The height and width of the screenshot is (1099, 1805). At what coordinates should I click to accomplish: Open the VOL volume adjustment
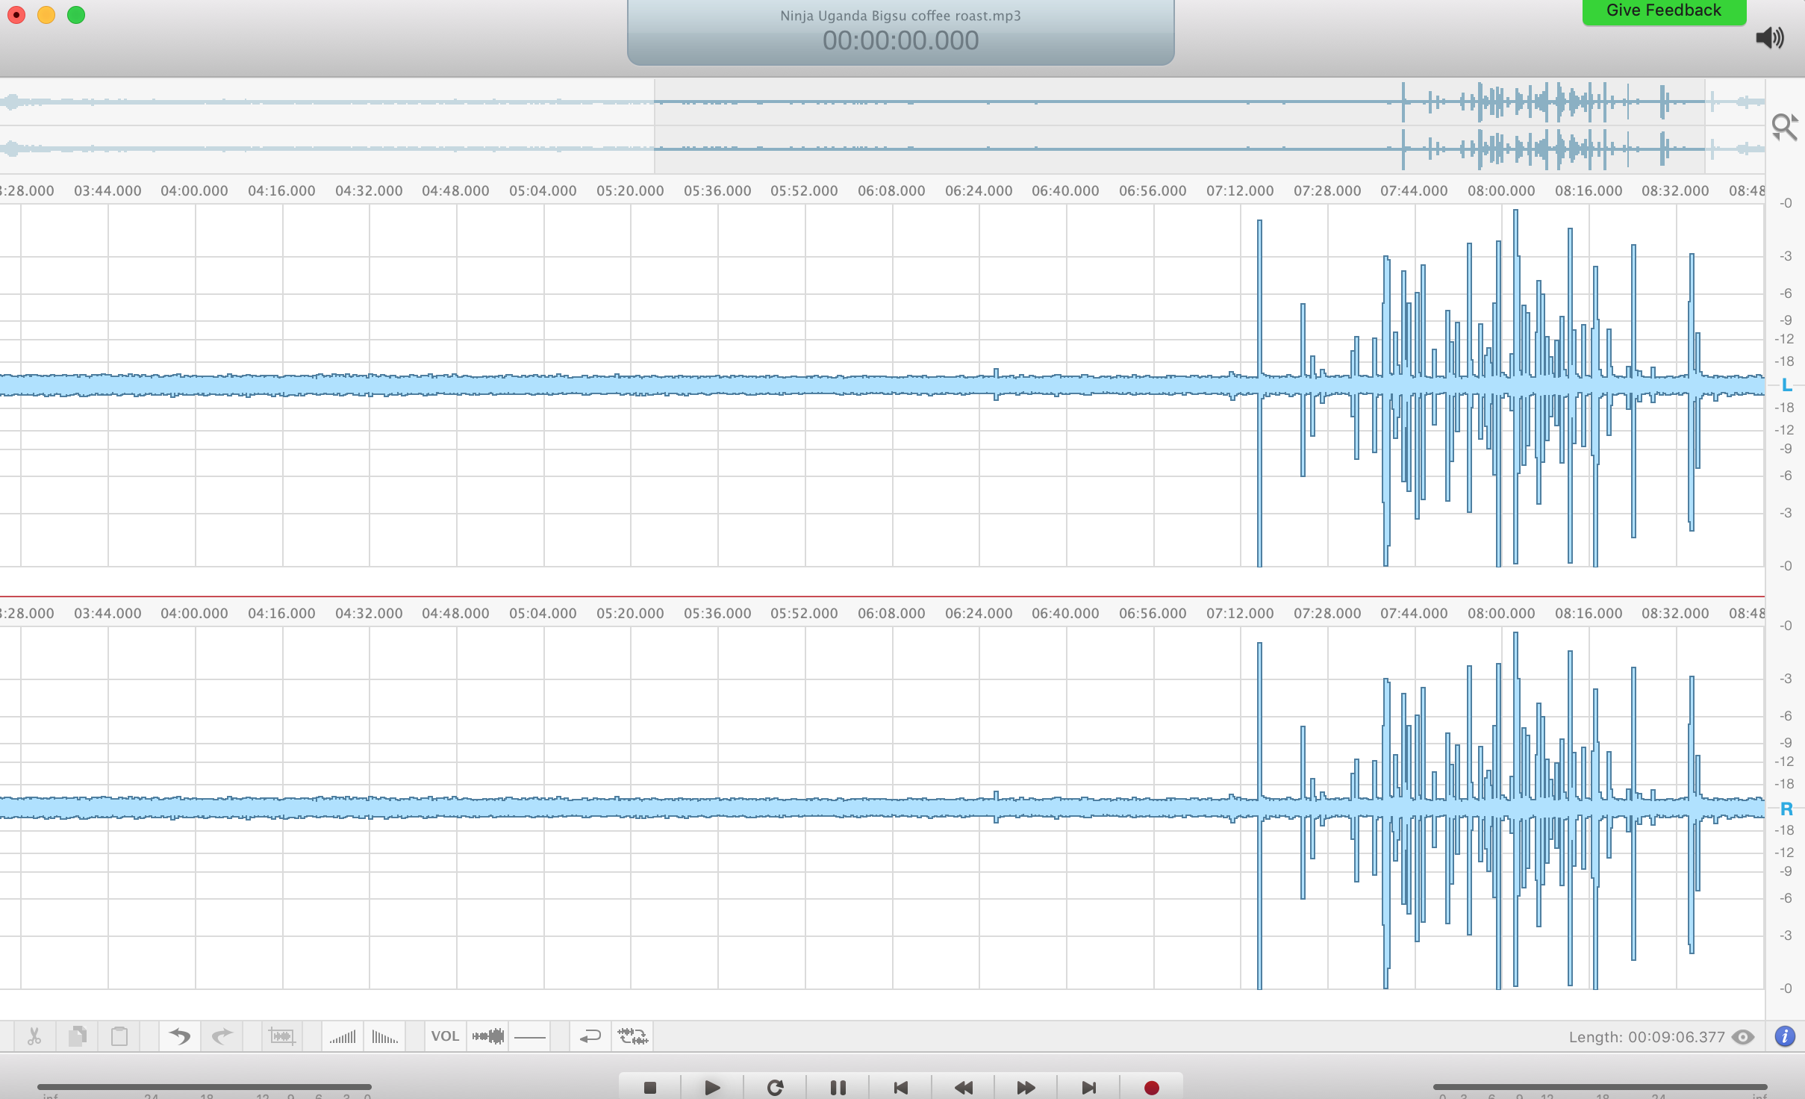click(445, 1036)
